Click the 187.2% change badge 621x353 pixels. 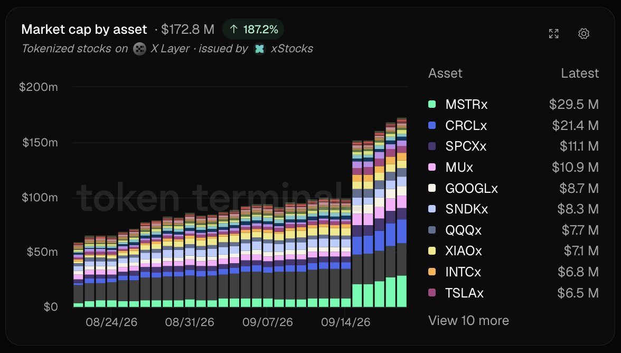253,29
